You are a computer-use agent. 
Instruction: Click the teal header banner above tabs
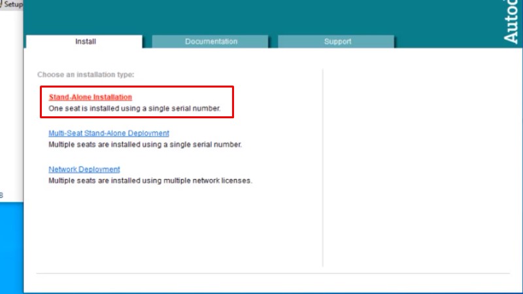pyautogui.click(x=261, y=16)
